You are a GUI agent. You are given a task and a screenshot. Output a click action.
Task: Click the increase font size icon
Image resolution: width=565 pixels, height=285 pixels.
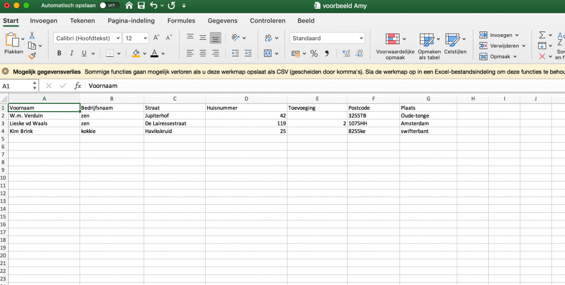click(x=157, y=38)
